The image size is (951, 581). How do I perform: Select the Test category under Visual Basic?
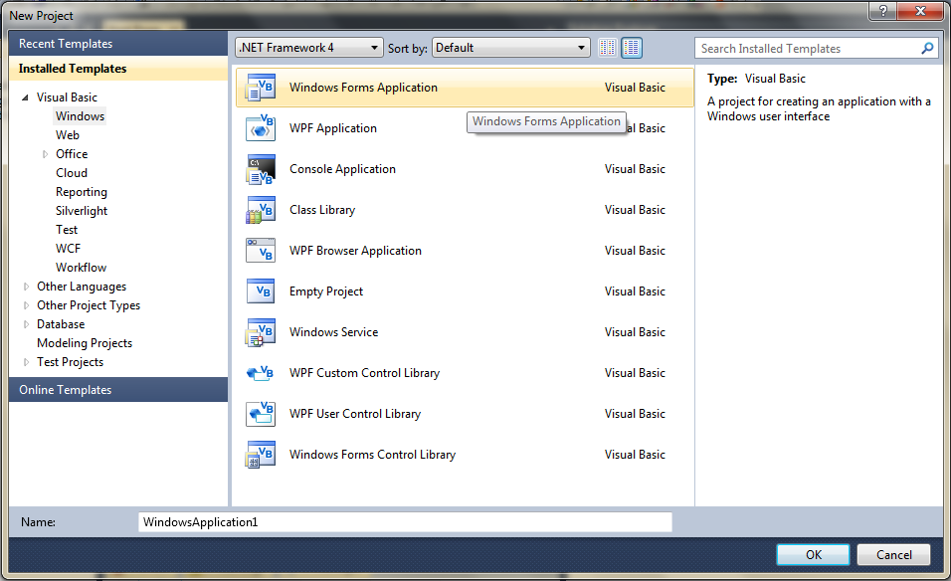coord(67,229)
